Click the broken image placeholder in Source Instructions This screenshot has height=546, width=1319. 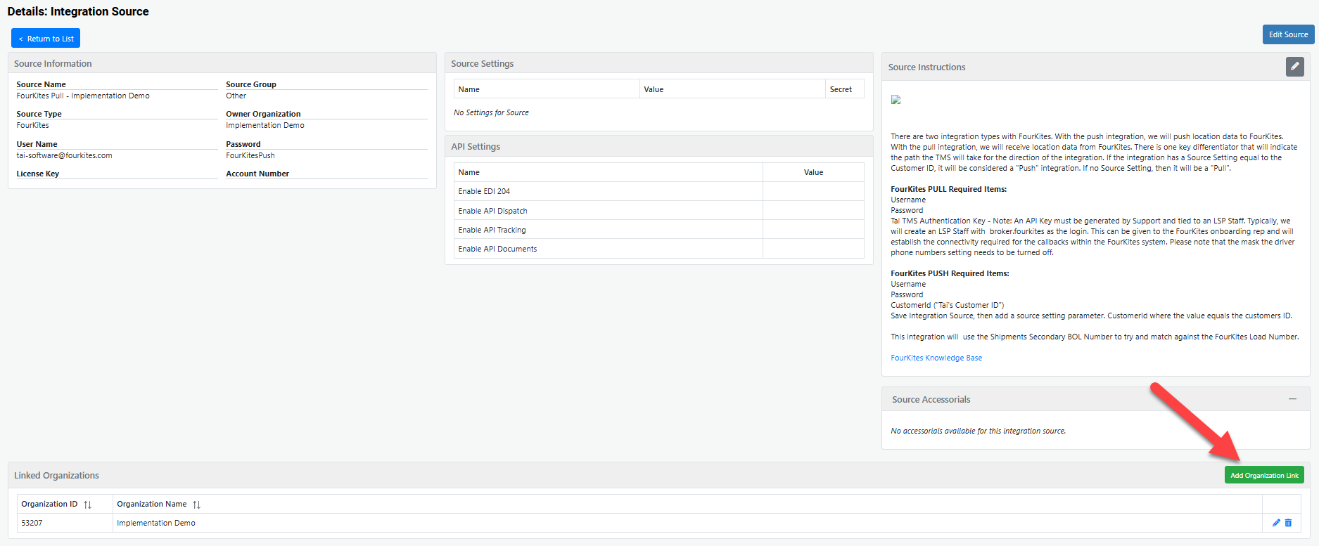click(x=896, y=100)
